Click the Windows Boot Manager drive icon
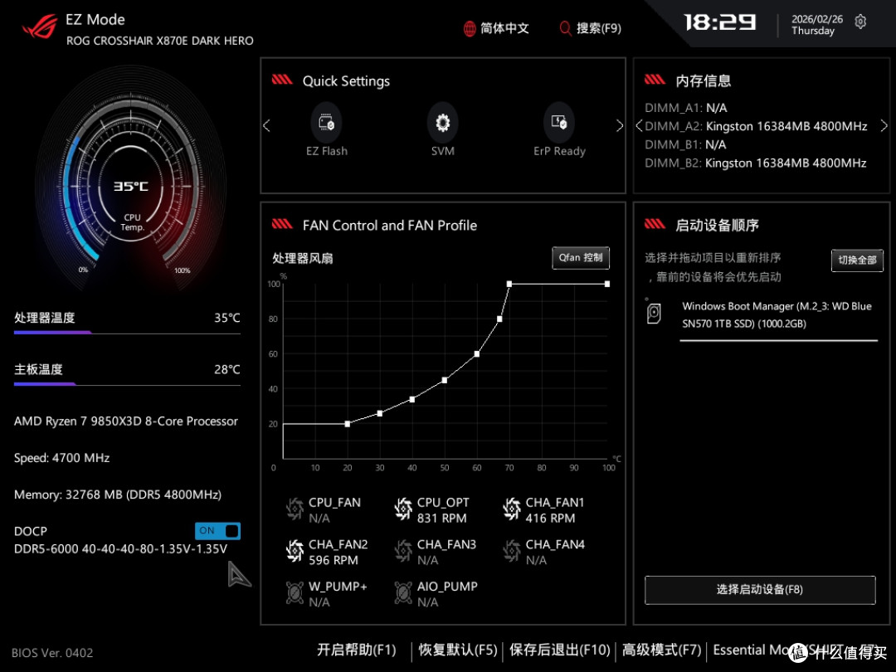Viewport: 896px width, 672px height. pos(654,314)
